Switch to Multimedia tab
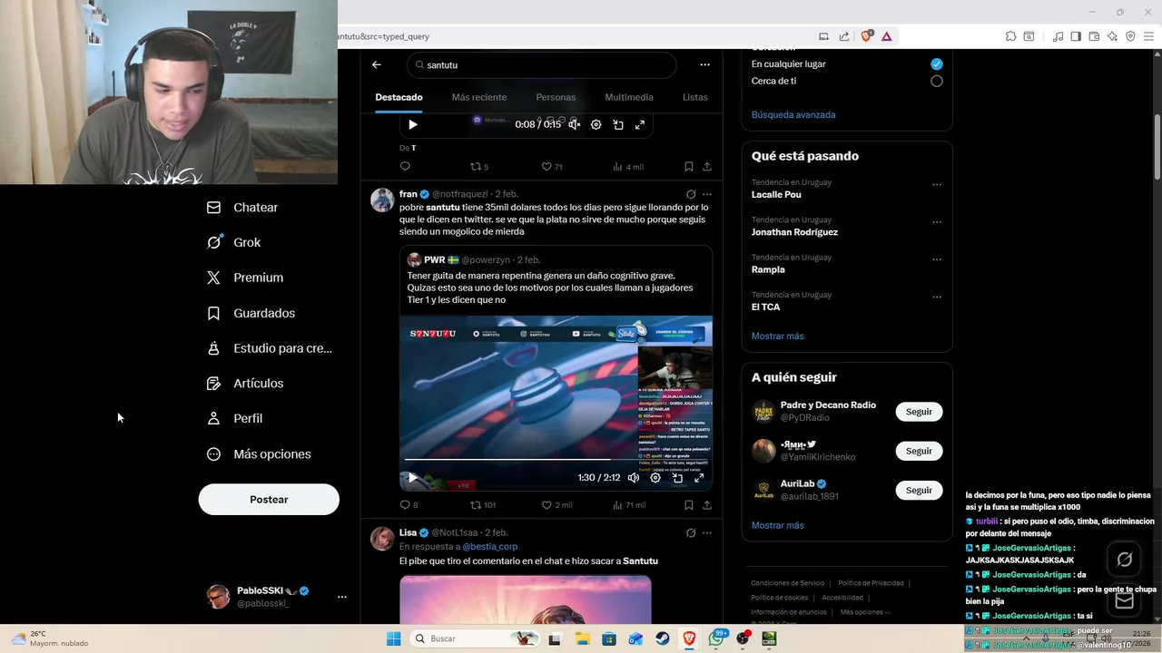The image size is (1162, 653). tap(629, 97)
